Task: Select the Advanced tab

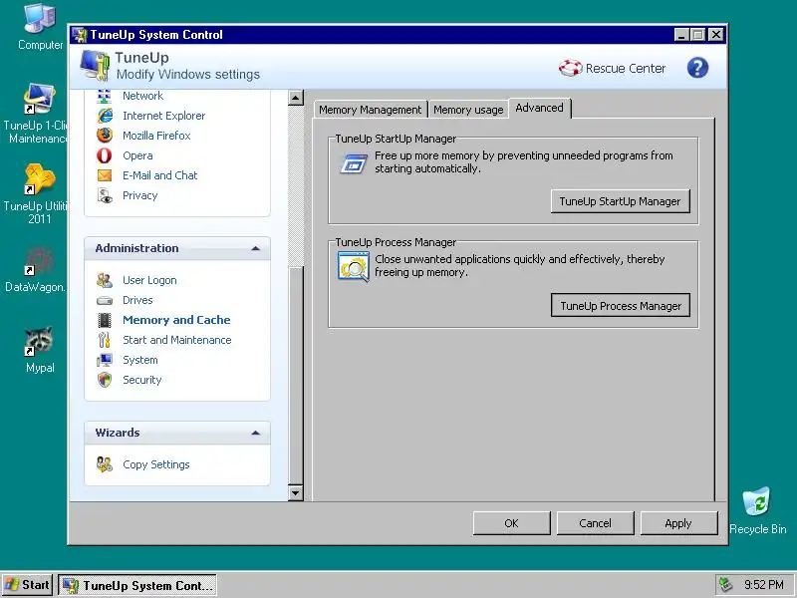Action: pyautogui.click(x=539, y=108)
